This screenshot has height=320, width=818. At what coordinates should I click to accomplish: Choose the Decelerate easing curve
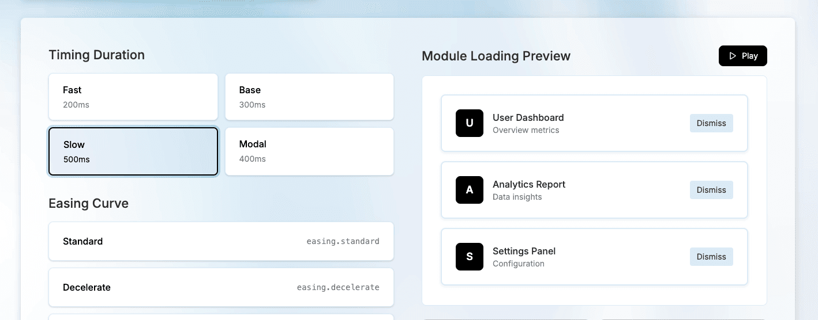221,287
